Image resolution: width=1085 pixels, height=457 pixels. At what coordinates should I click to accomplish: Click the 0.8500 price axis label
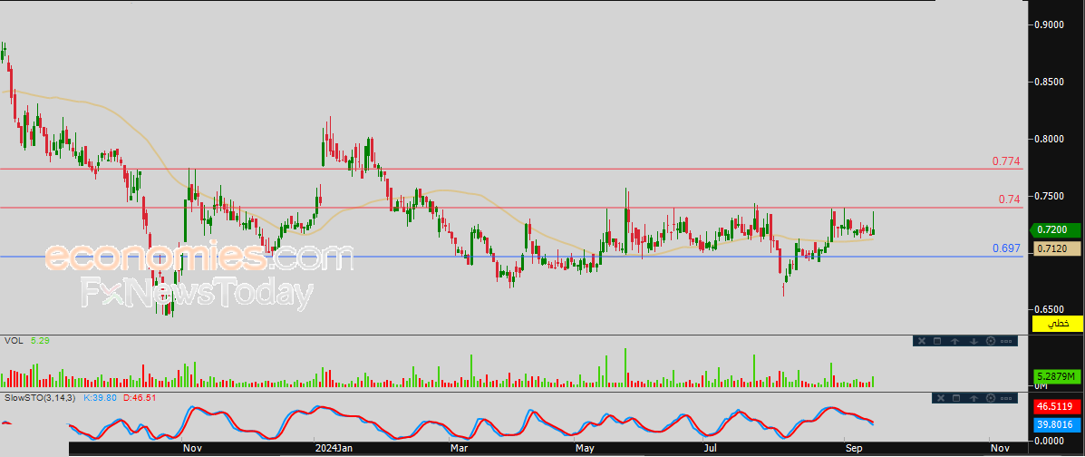tap(1050, 83)
